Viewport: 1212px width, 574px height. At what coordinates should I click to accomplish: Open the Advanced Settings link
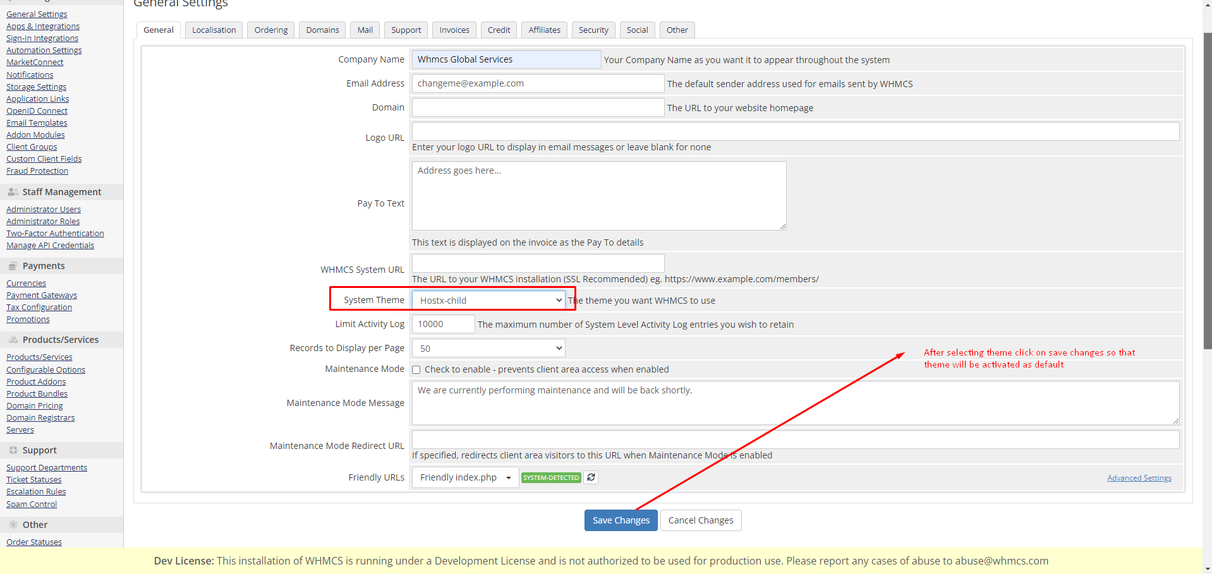click(x=1139, y=478)
